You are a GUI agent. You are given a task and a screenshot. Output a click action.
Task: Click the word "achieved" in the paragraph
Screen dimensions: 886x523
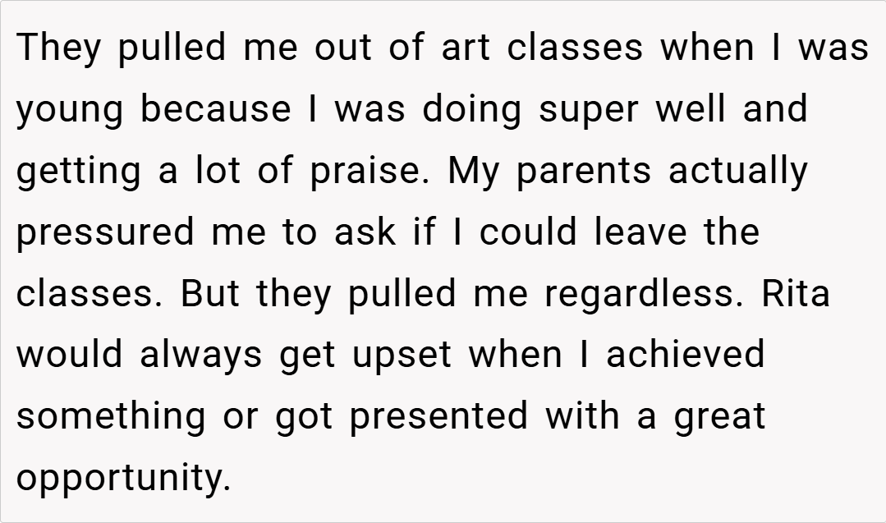(686, 355)
